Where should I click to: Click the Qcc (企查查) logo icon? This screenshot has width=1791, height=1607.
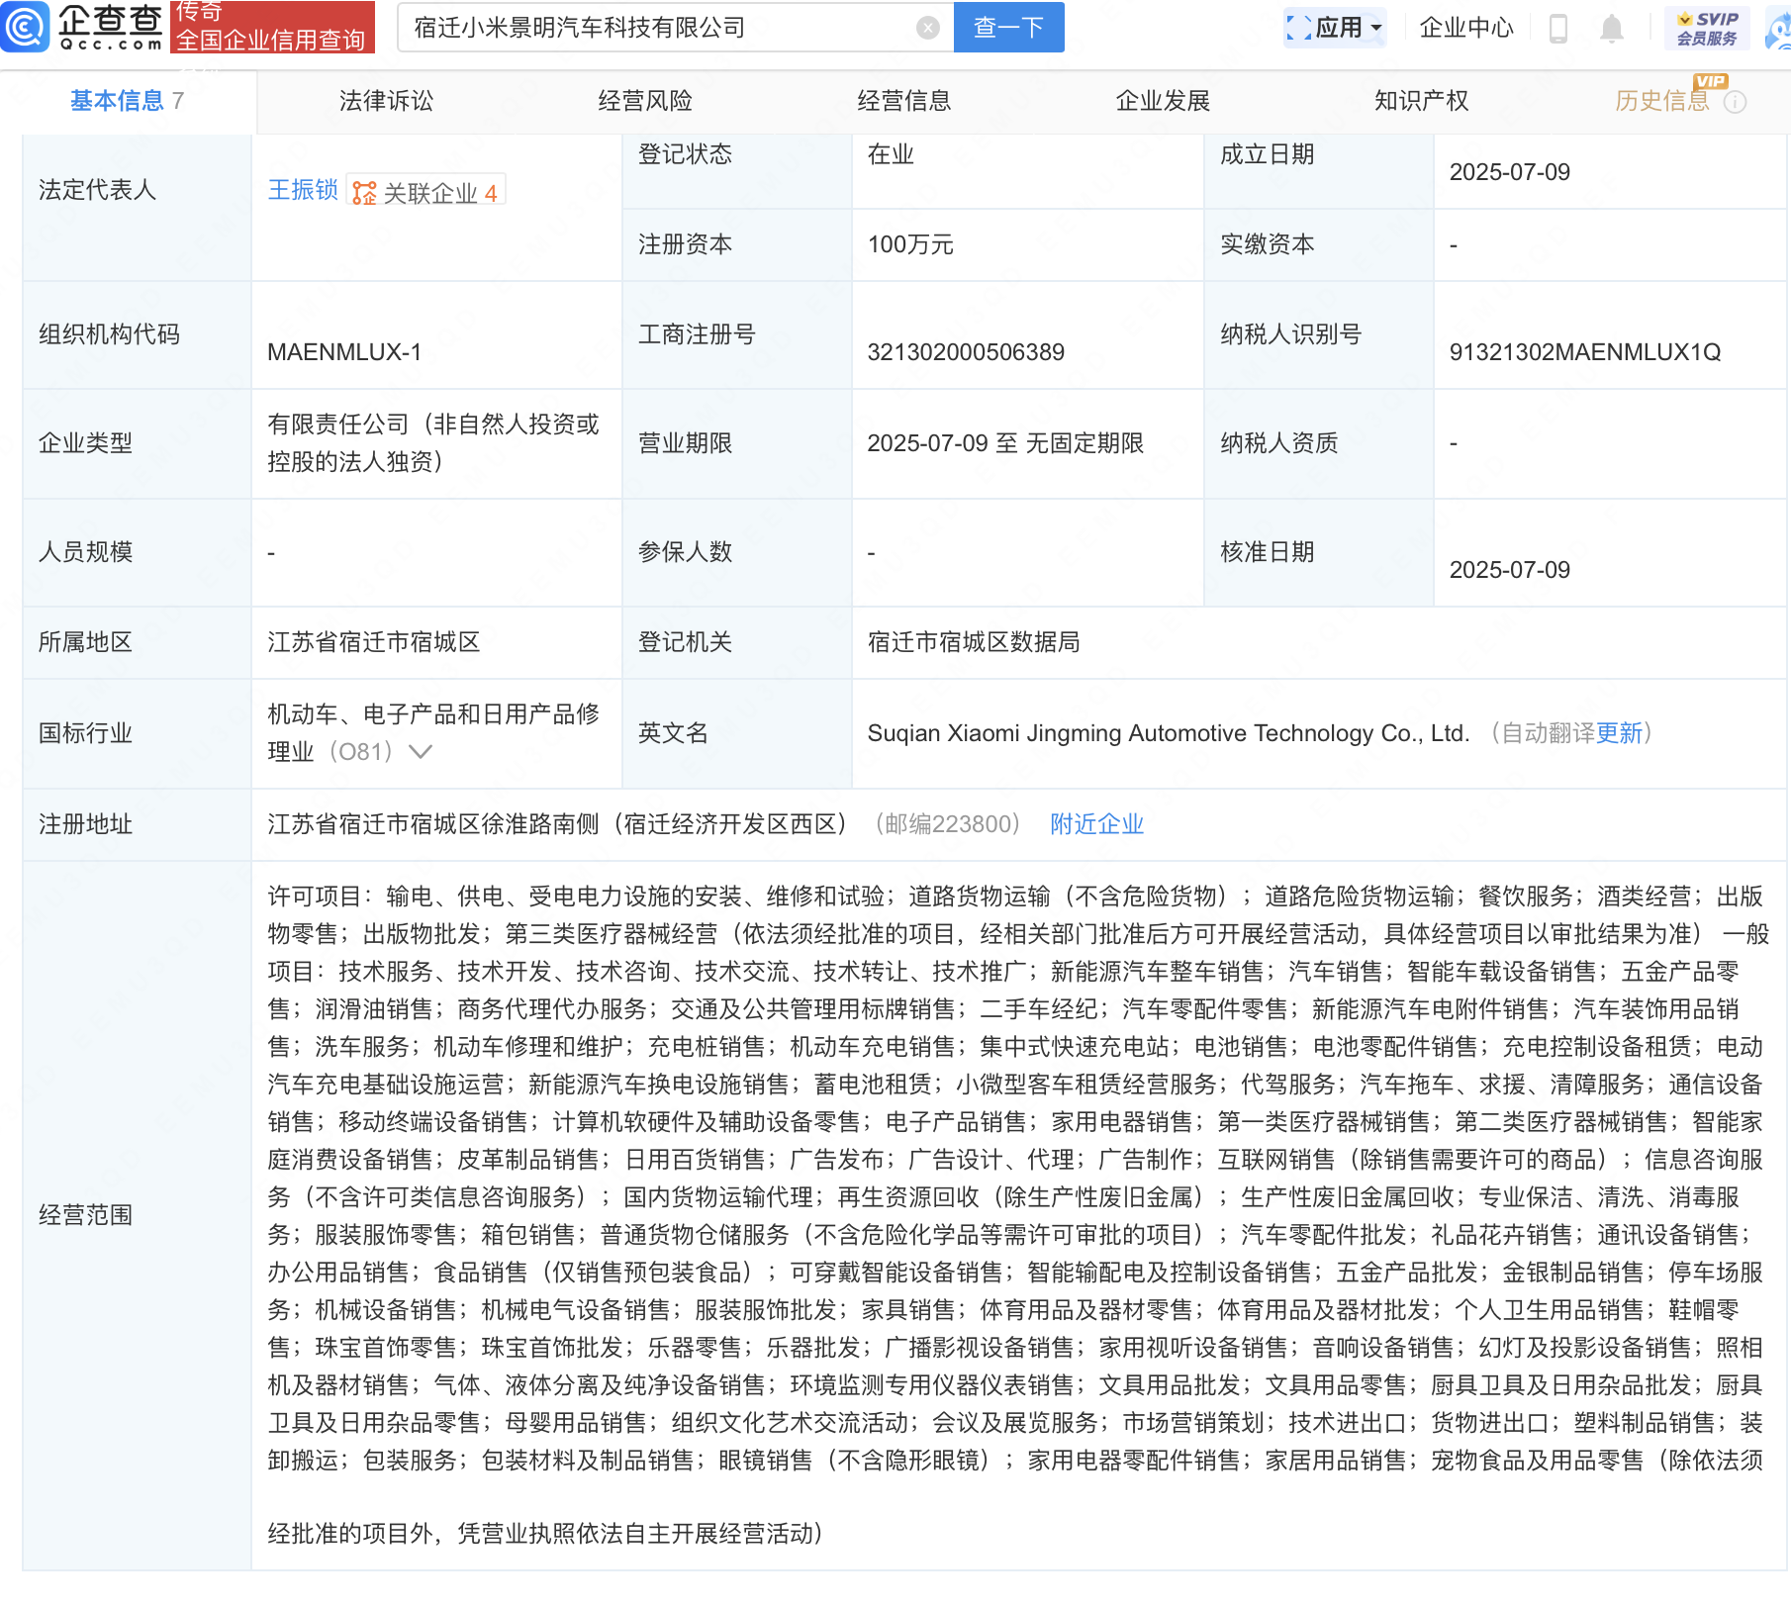26,27
